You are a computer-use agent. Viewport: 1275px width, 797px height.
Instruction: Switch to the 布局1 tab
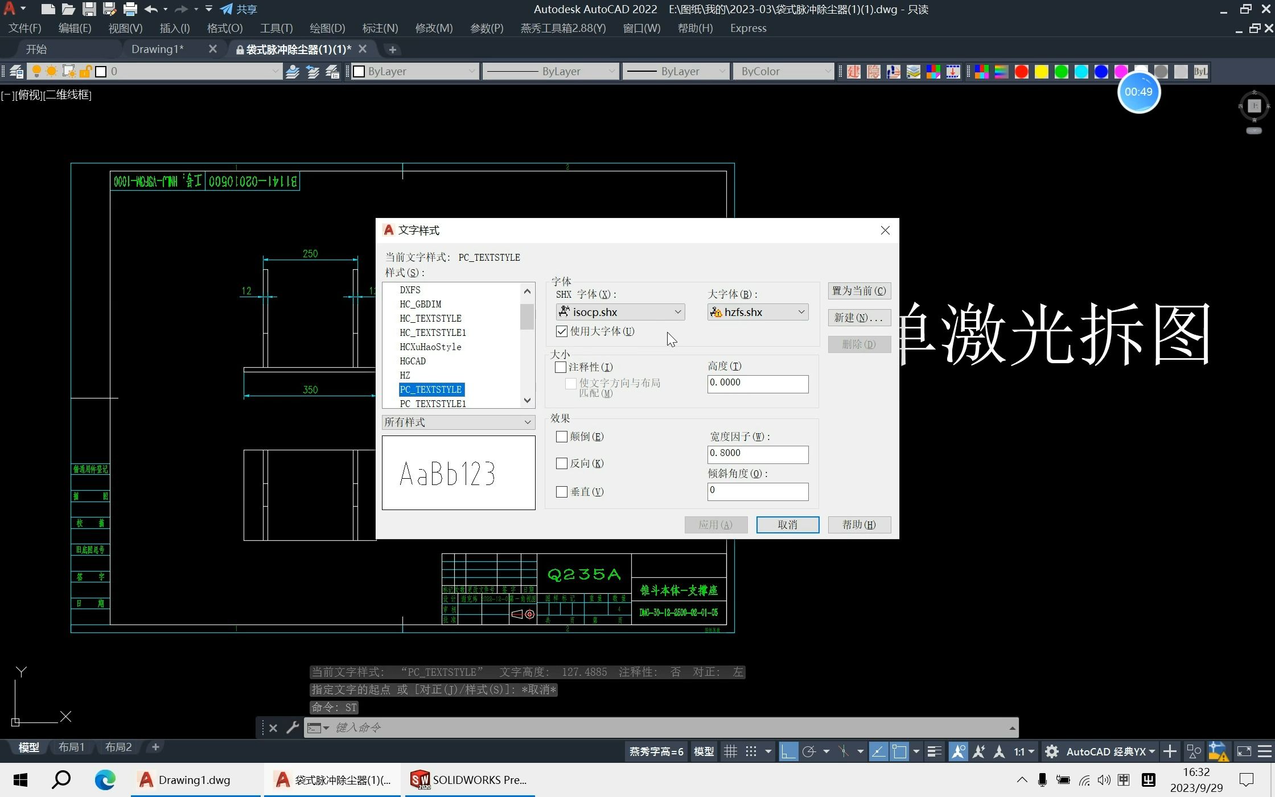(x=71, y=747)
